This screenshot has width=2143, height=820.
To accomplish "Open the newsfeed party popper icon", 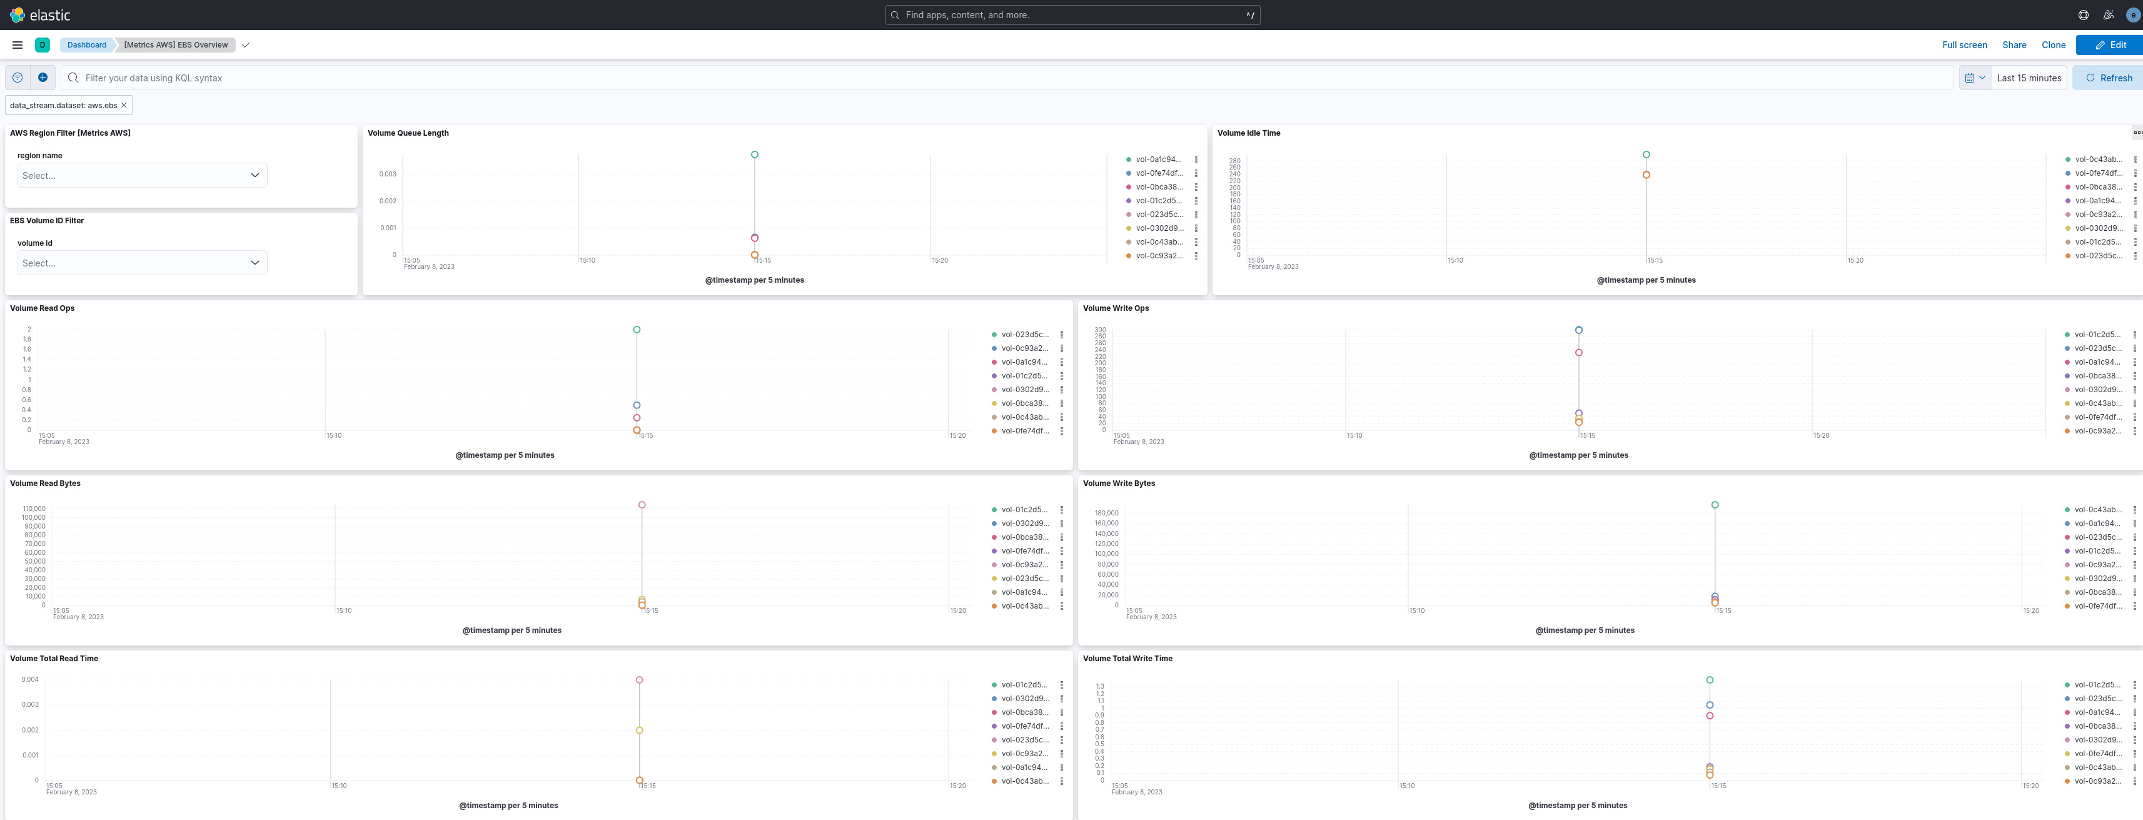I will [x=2108, y=15].
